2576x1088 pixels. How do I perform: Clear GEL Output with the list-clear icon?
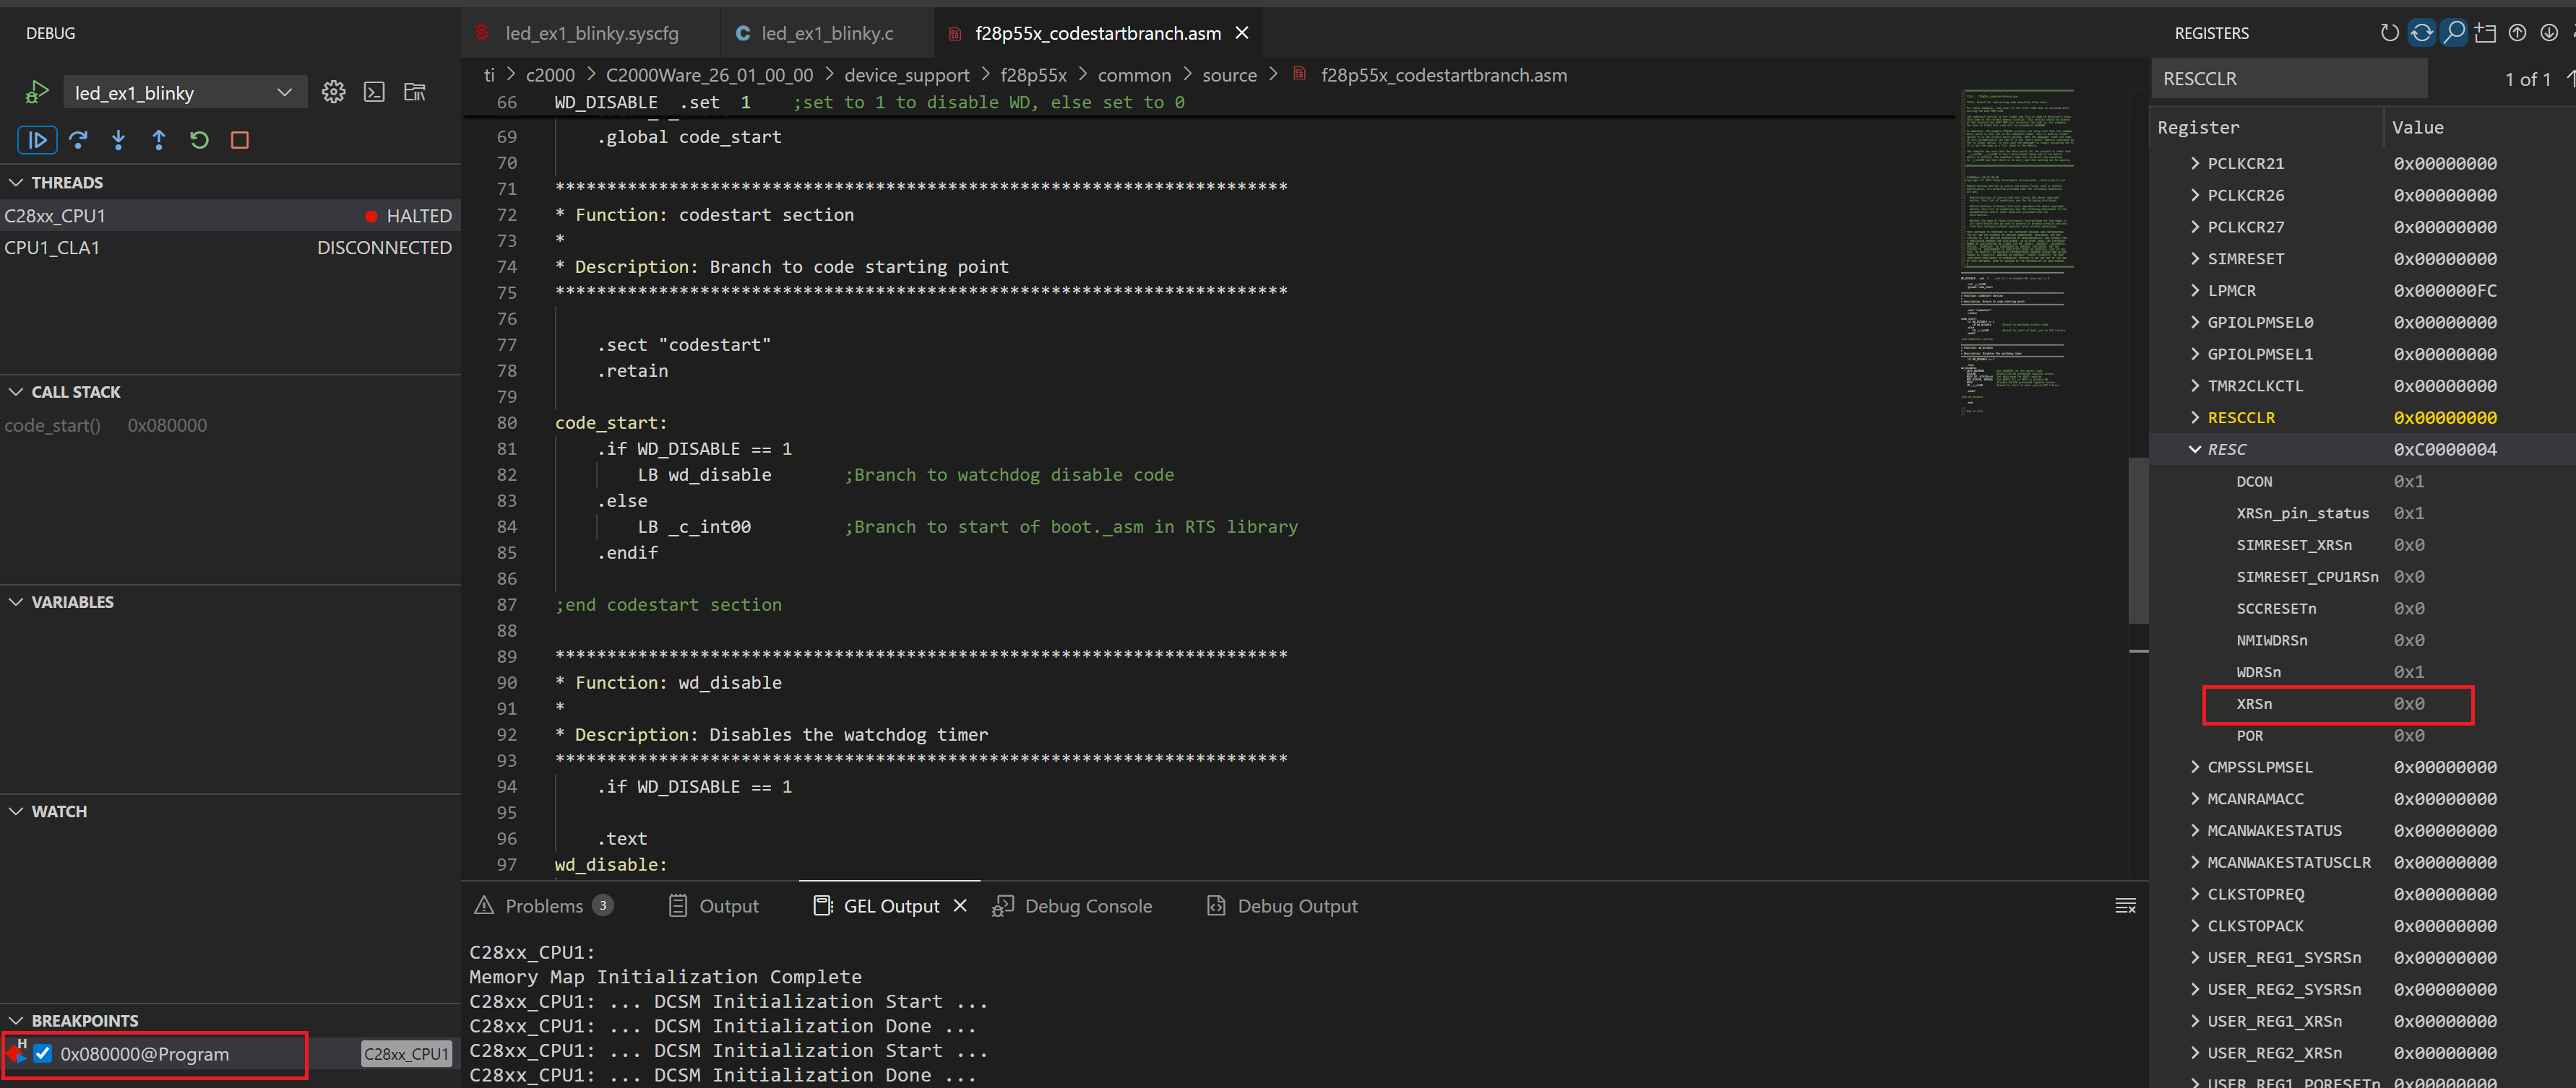click(2126, 906)
